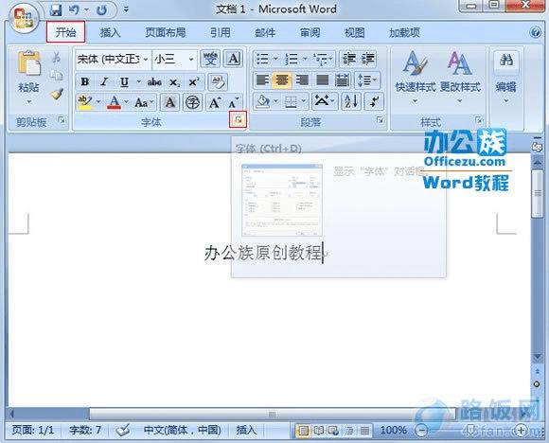The image size is (549, 443).
Task: Open font color dropdown arrow
Action: pyautogui.click(x=127, y=102)
